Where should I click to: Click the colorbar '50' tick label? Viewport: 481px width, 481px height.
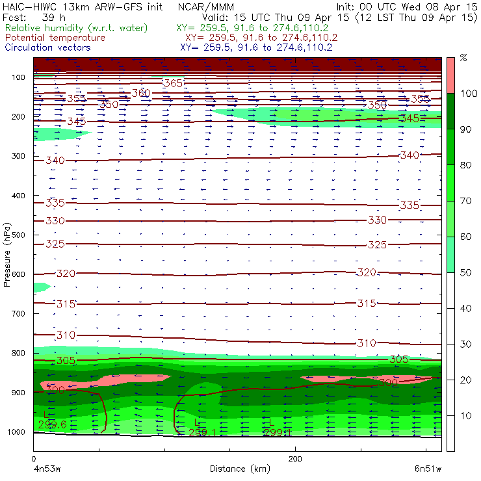[x=465, y=273]
